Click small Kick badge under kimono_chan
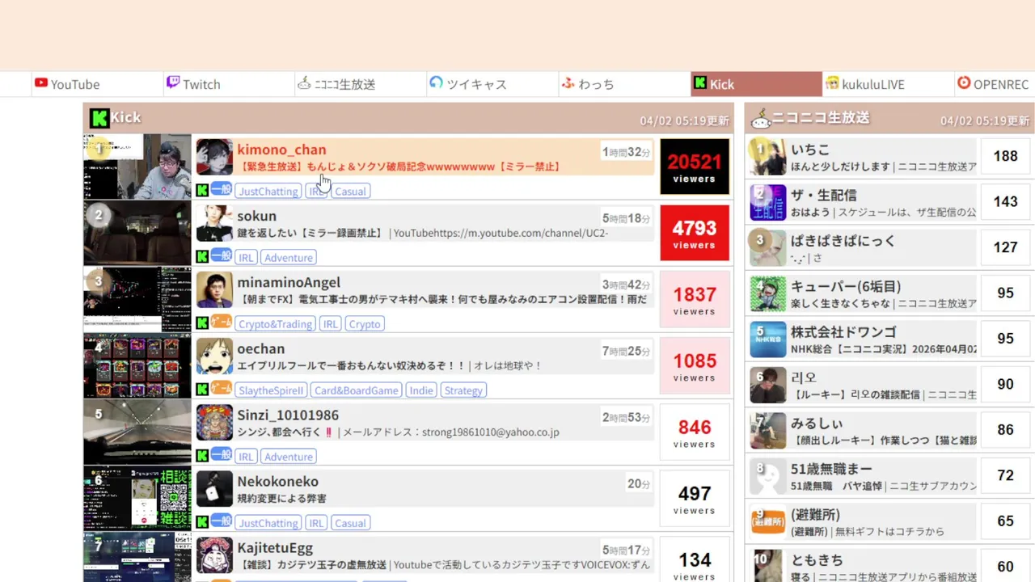This screenshot has width=1035, height=582. coord(202,191)
